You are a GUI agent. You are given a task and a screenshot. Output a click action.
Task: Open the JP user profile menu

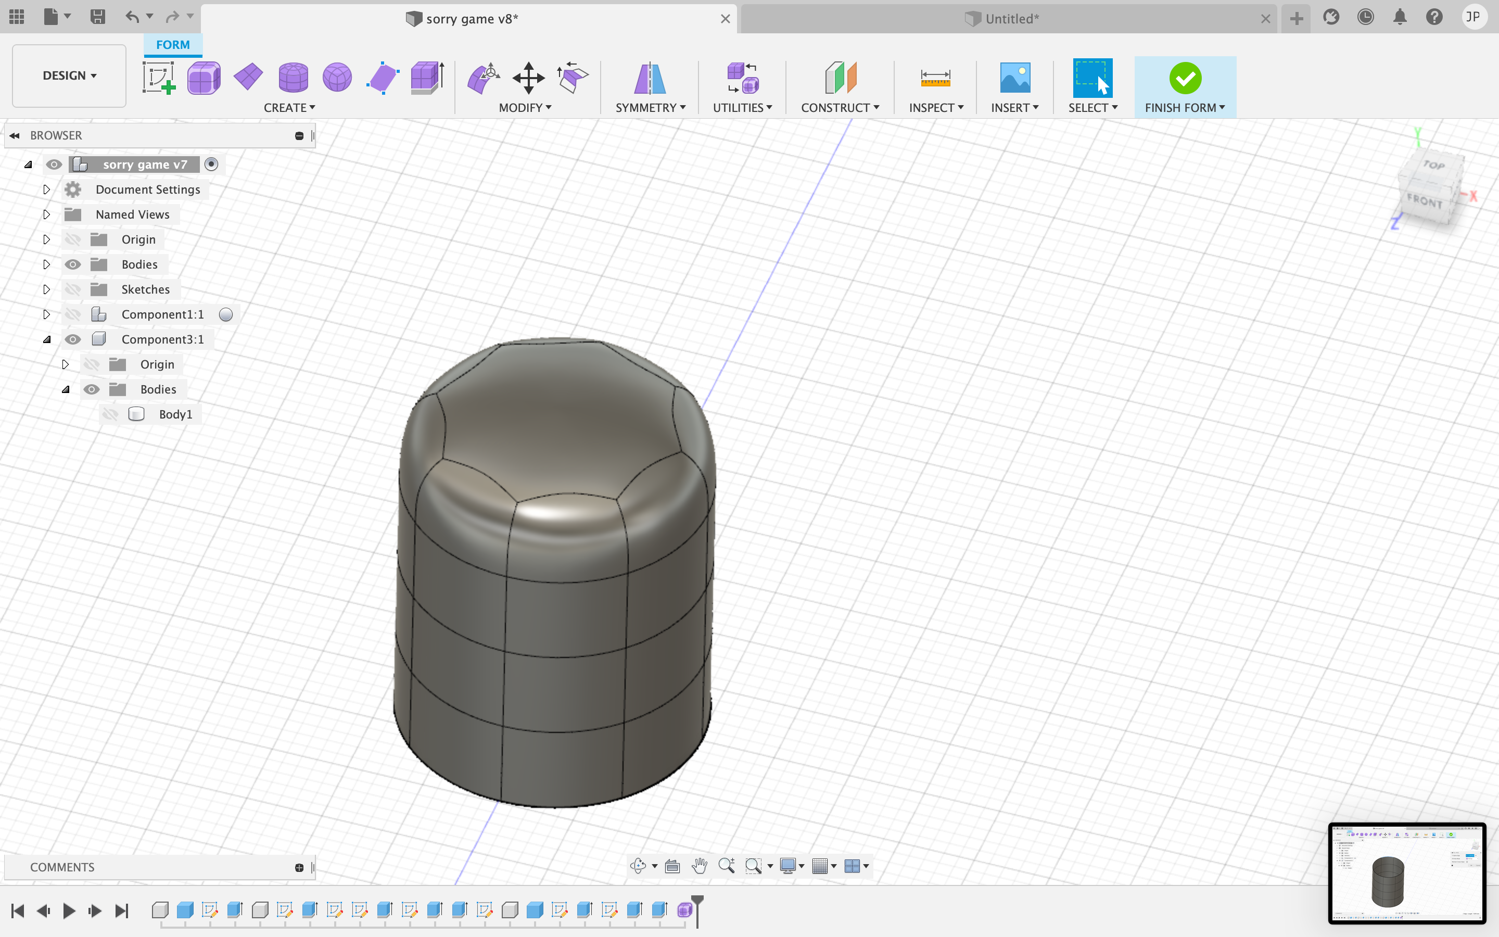coord(1473,17)
